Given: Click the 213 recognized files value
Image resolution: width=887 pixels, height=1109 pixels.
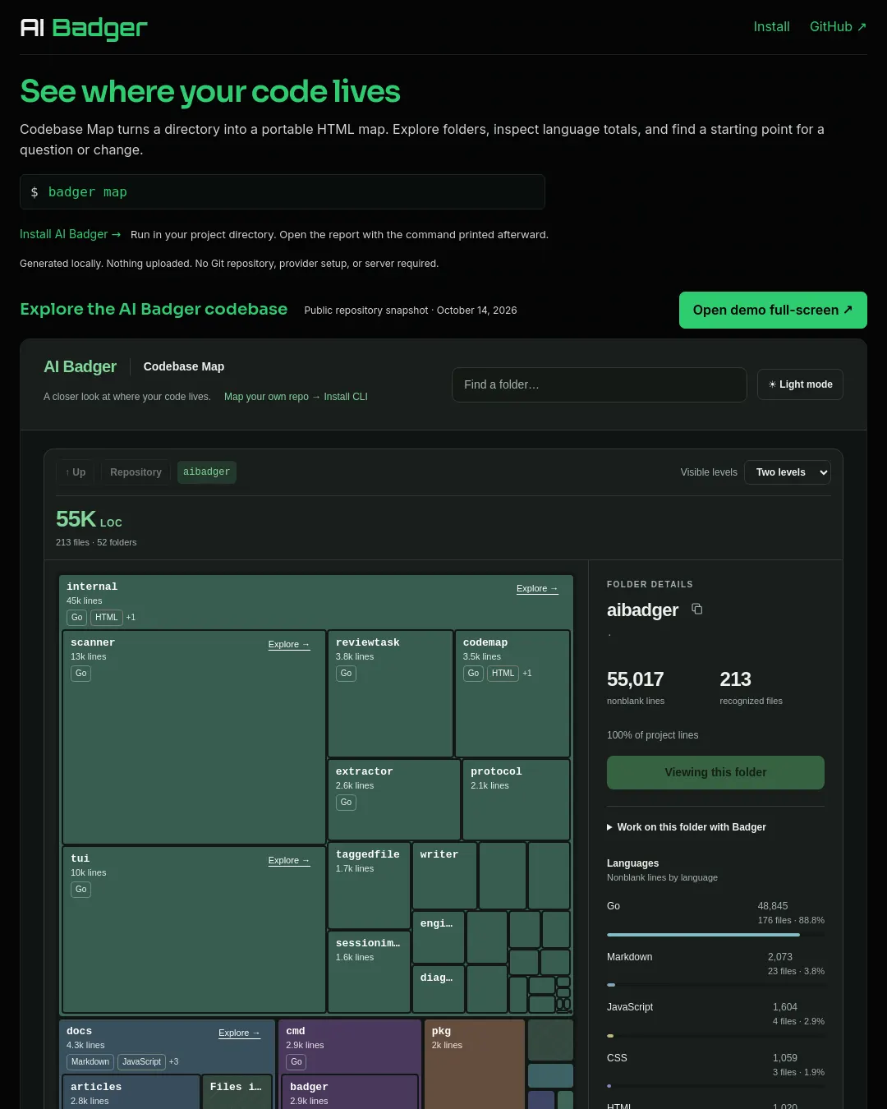Looking at the screenshot, I should click(735, 679).
